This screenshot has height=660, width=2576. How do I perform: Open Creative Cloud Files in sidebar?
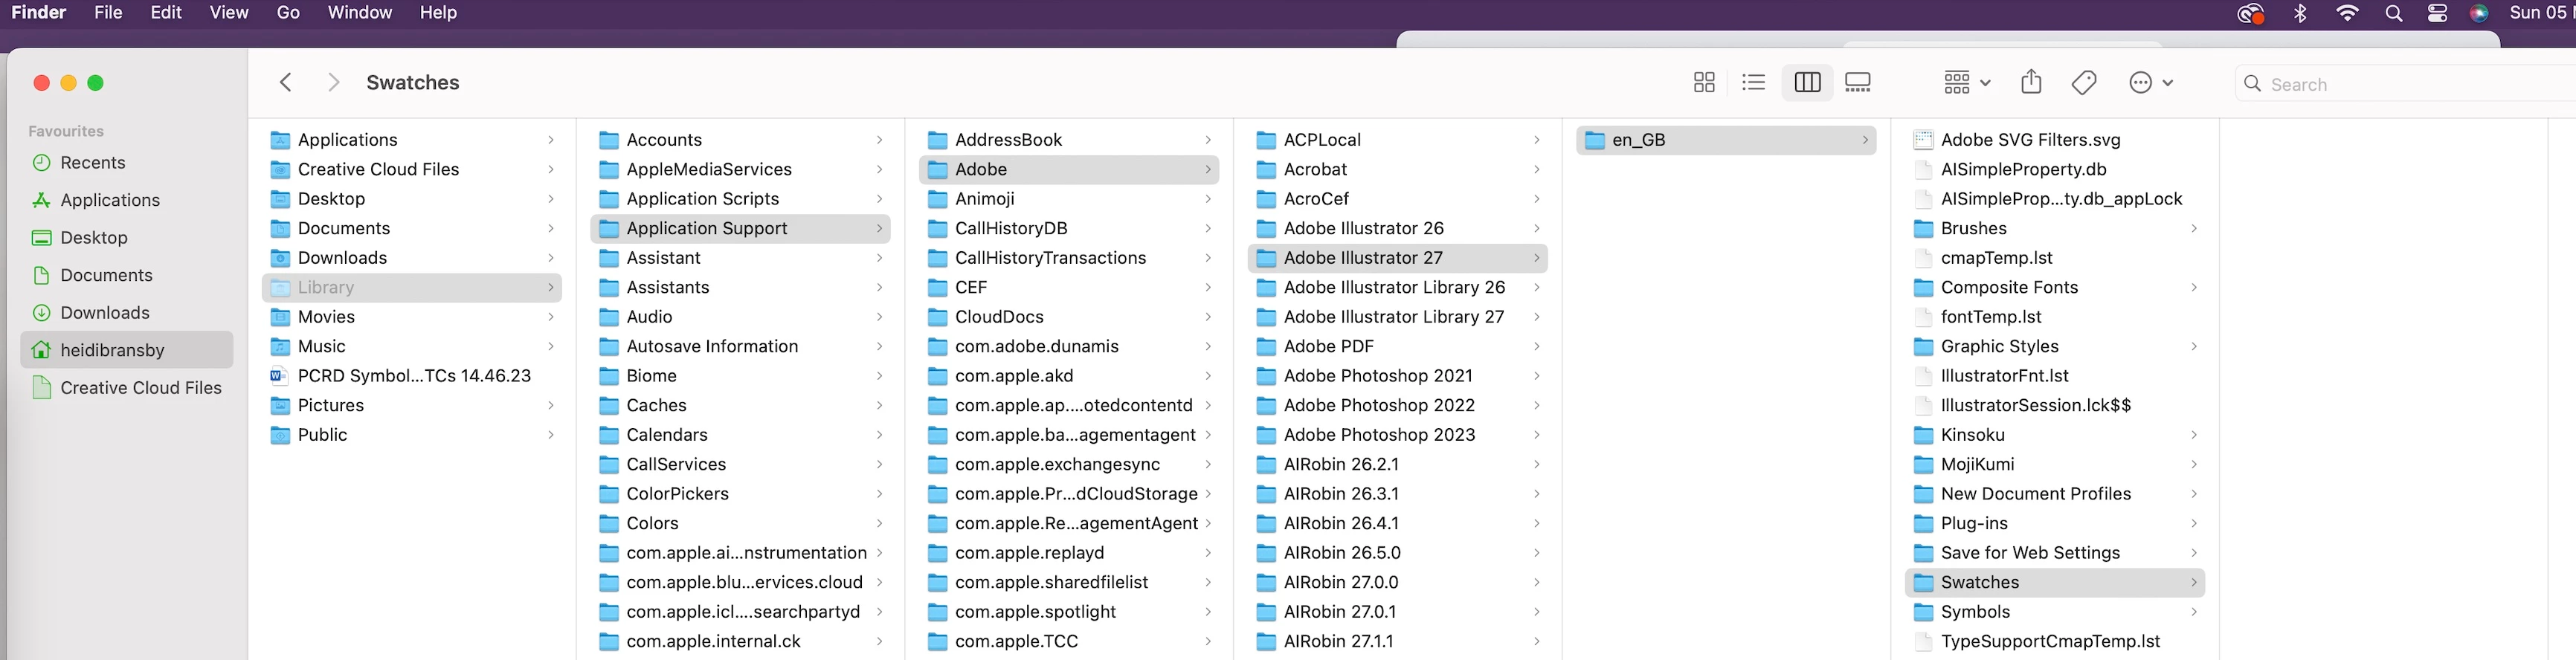pyautogui.click(x=126, y=388)
